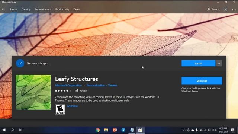238x134 pixels.
Task: Go back with the back arrow
Action: (3, 9)
